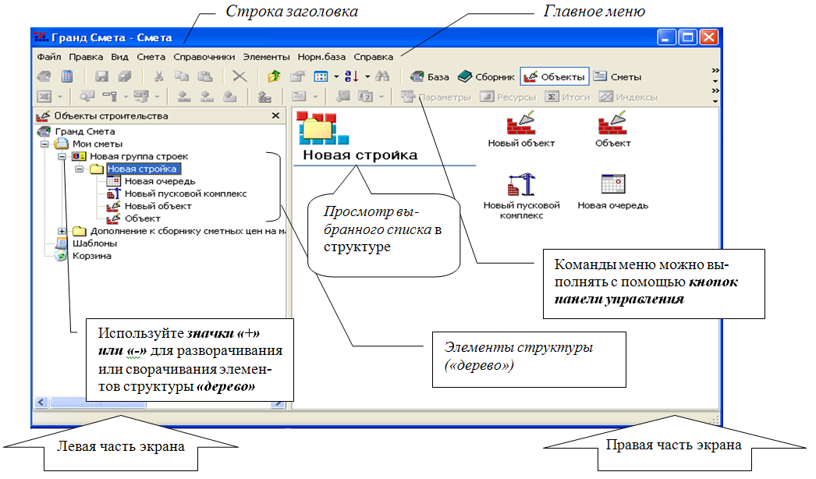Open the Норм.база menu
The width and height of the screenshot is (816, 479).
click(x=321, y=57)
